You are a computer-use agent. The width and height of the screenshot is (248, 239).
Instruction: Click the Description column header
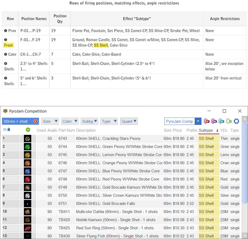86,130
